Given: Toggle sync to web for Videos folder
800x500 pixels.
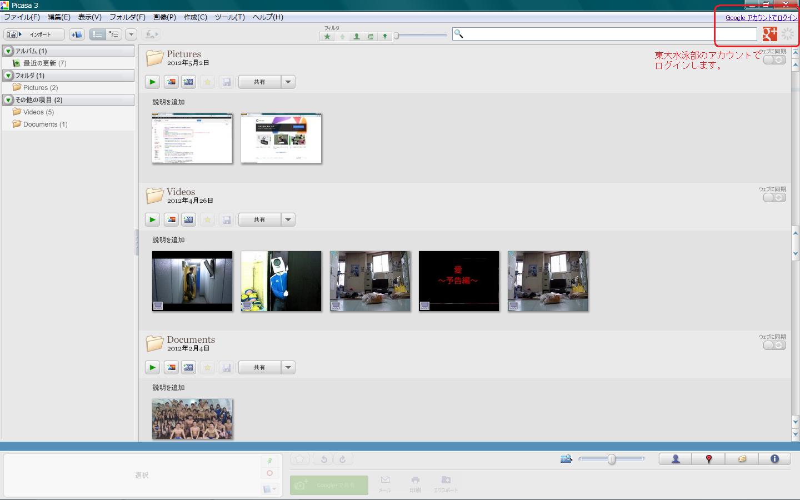Looking at the screenshot, I should (x=774, y=198).
